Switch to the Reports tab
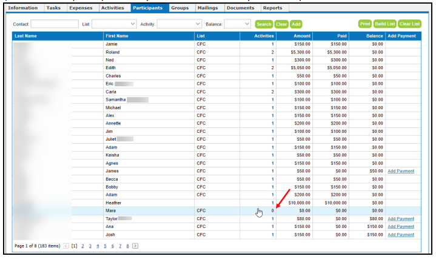The image size is (436, 259). click(273, 8)
